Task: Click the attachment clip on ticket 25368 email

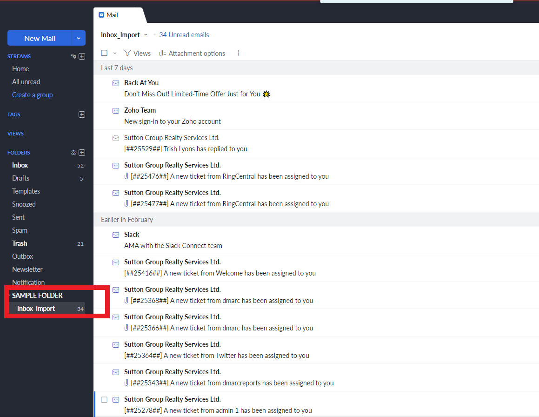Action: pyautogui.click(x=126, y=300)
